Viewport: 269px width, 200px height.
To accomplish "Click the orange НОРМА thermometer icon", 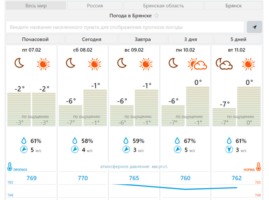I will coord(258,166).
